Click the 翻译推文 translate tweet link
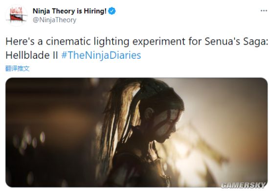 pos(17,69)
